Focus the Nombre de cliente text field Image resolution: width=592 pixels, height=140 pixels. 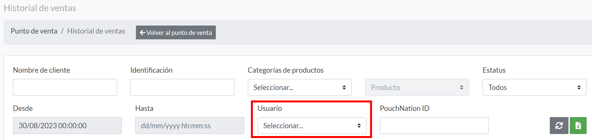point(65,87)
